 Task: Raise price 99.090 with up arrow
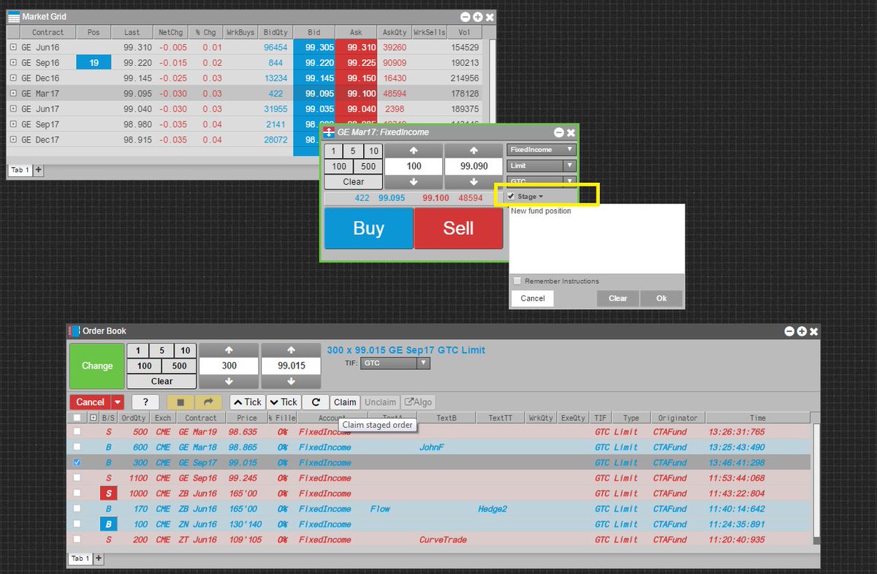pos(474,150)
